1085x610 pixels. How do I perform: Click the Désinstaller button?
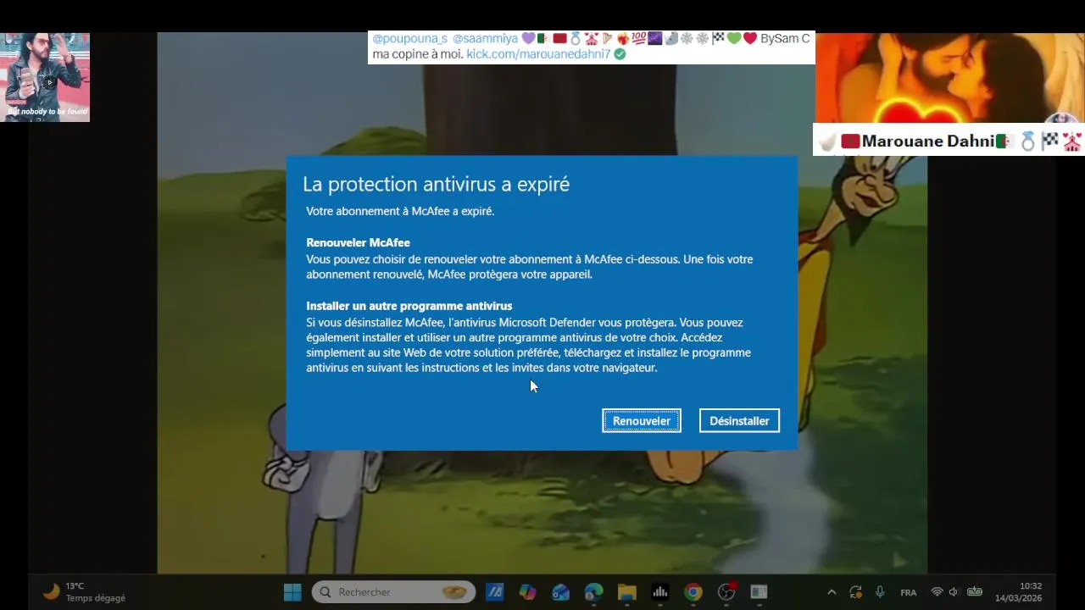(x=739, y=421)
